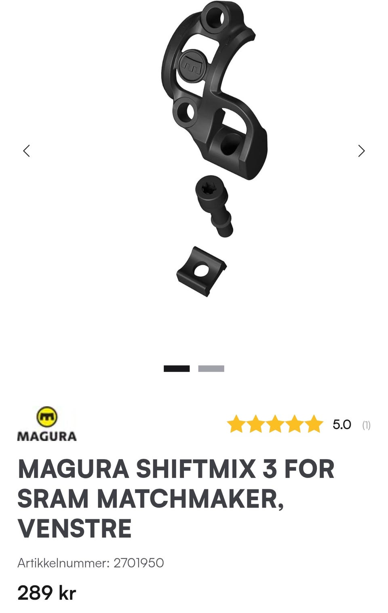Viewport: 388px width, 613px height.
Task: Switch to the second gray carousel indicator
Action: pos(211,368)
